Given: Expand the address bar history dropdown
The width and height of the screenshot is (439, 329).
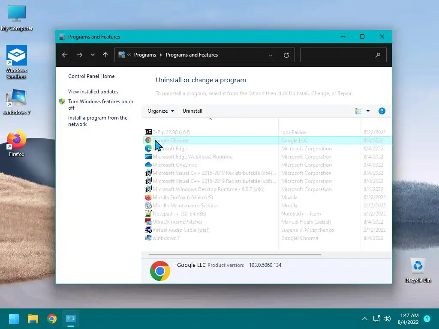Looking at the screenshot, I should [x=271, y=55].
